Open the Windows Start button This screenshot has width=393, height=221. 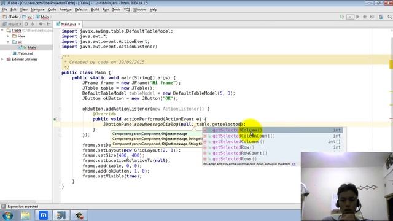point(7,215)
